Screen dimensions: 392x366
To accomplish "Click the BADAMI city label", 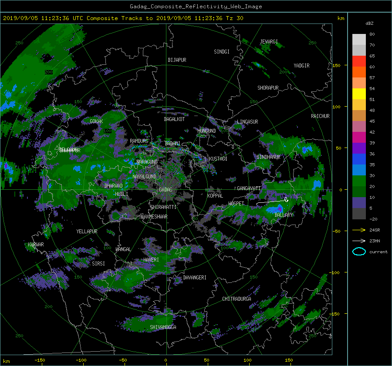I will (x=172, y=144).
